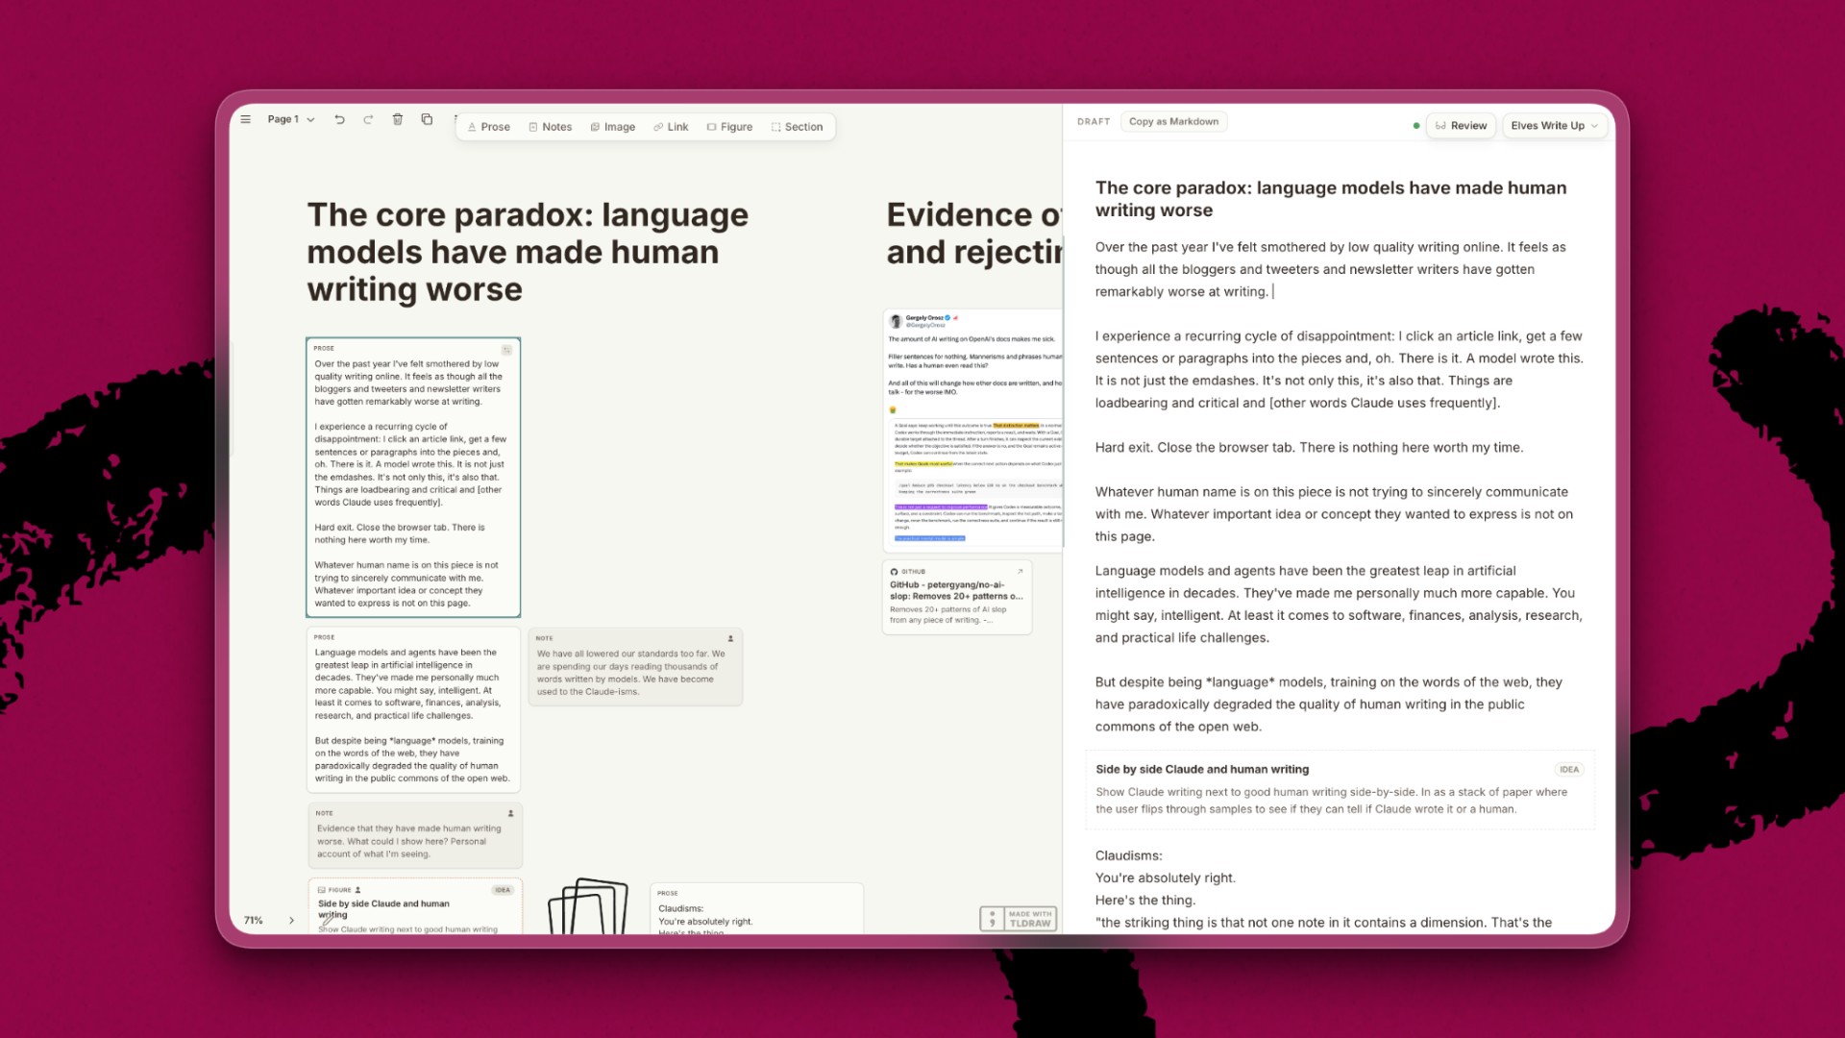Click the canvas heading 'The core paradox'
This screenshot has width=1845, height=1038.
tap(528, 252)
